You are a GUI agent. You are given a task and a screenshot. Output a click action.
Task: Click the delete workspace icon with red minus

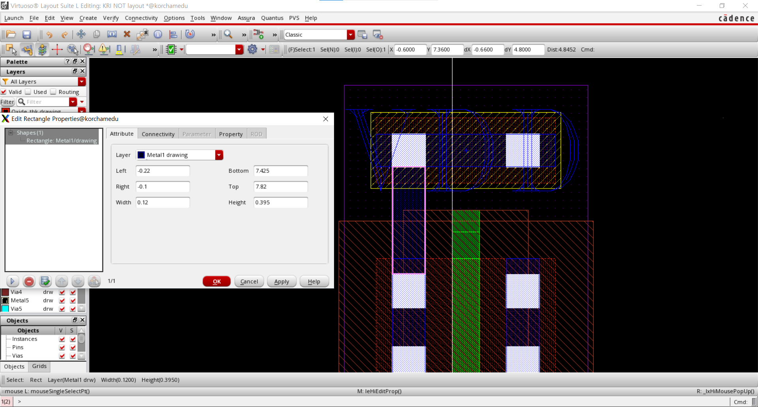pos(378,34)
